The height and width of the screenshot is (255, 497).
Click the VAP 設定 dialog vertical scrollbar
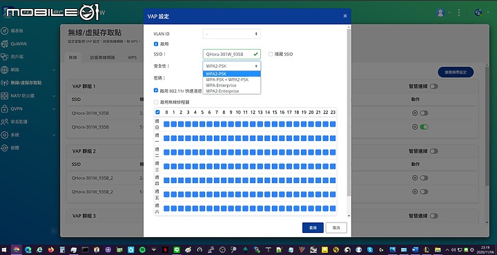coord(349,113)
